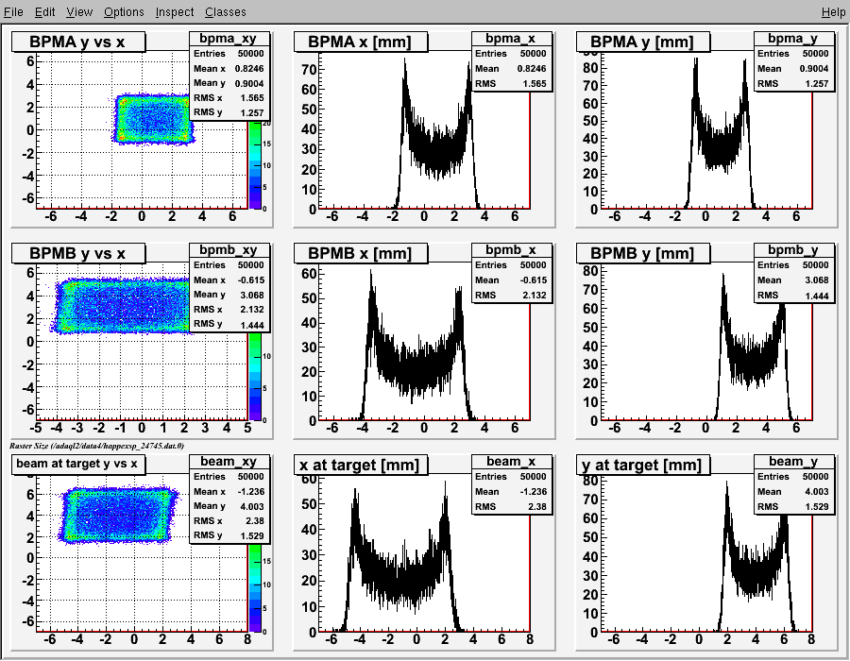Click 'RMS x 1.565' in bpma_xy stats

pos(229,98)
